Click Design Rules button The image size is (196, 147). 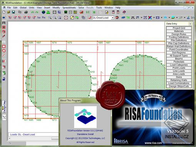tap(179, 34)
